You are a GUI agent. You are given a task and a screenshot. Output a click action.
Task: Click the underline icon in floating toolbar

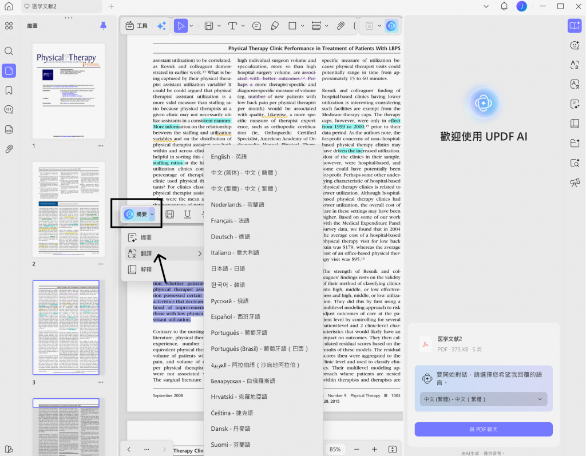[x=188, y=214]
